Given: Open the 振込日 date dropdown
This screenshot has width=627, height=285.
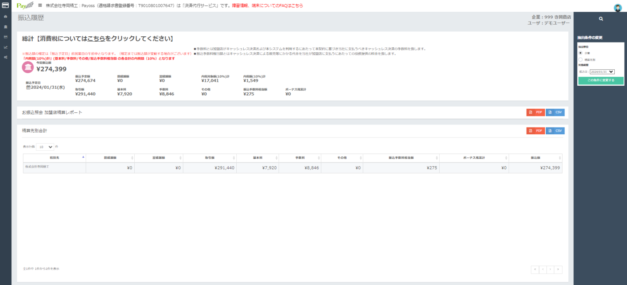Looking at the screenshot, I should tap(602, 72).
